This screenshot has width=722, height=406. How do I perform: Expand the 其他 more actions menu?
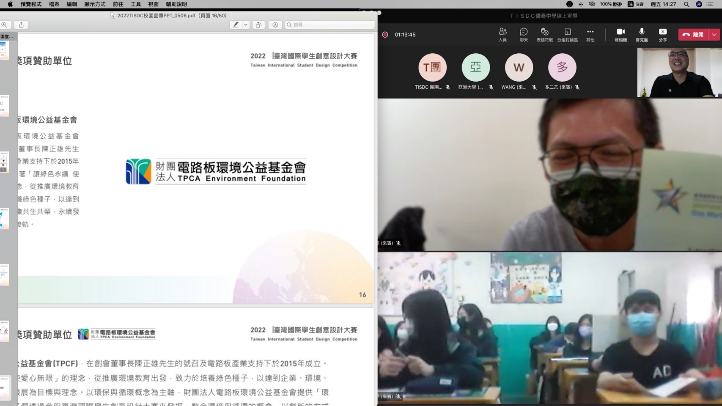point(590,34)
